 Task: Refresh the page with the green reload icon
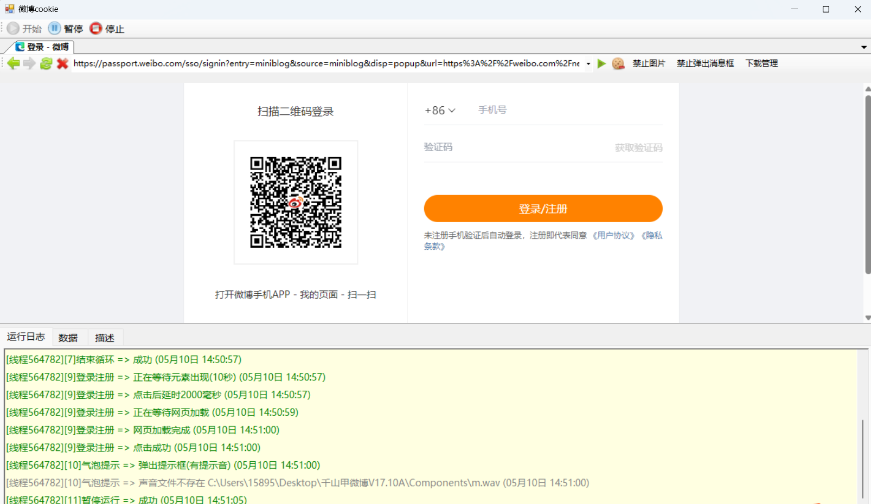(46, 63)
